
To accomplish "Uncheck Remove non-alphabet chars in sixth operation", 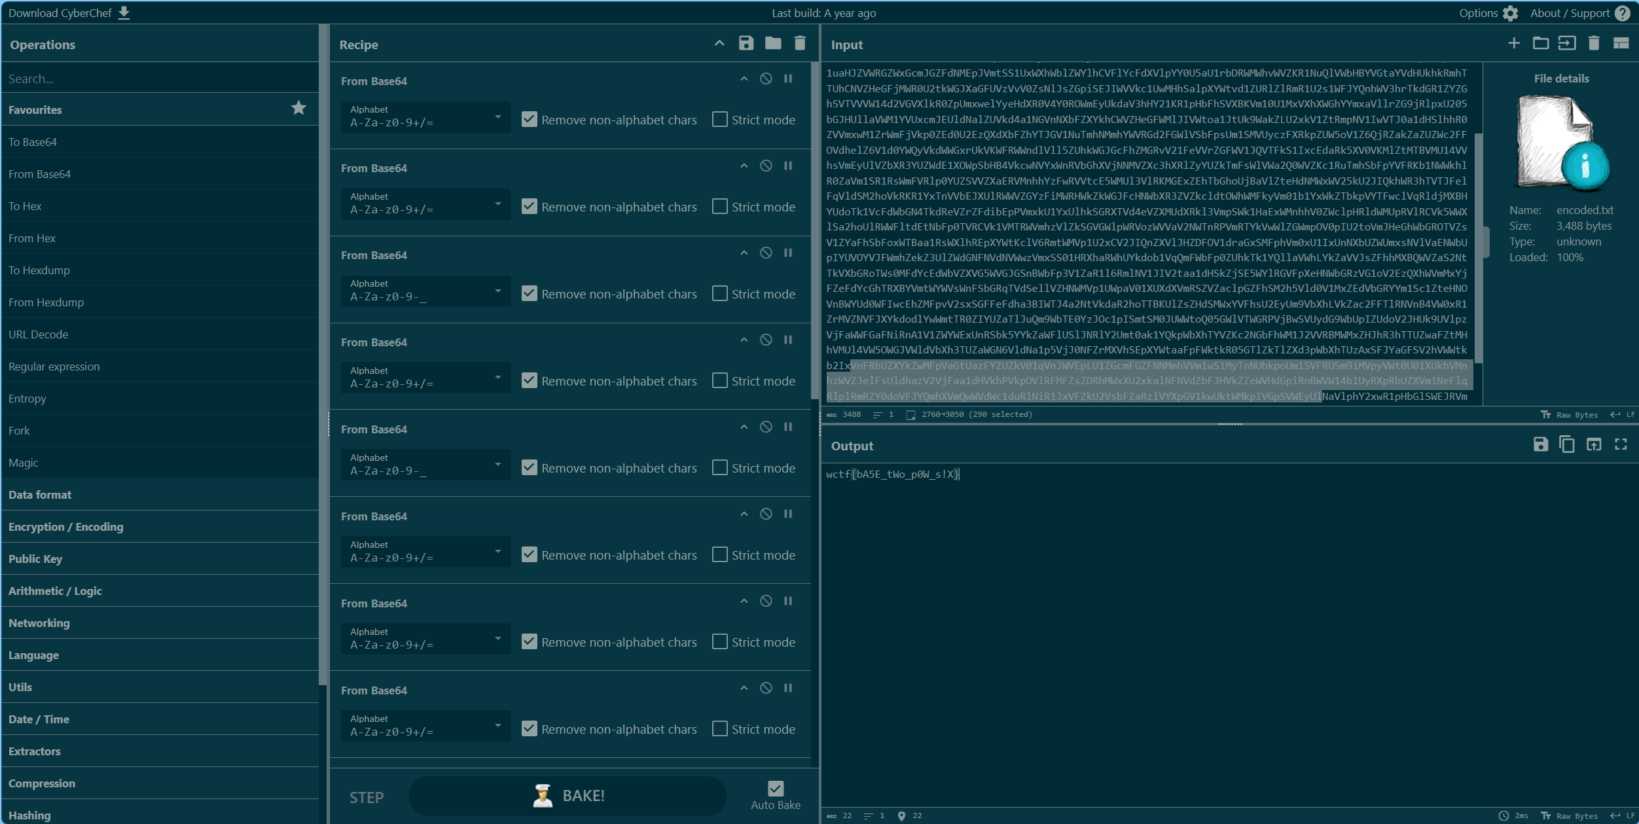I will click(529, 554).
